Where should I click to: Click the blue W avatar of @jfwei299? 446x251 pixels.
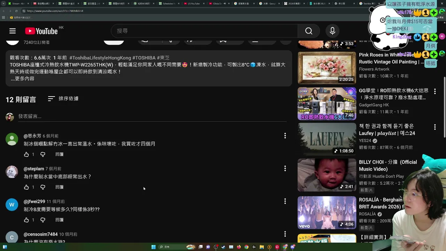(x=12, y=205)
